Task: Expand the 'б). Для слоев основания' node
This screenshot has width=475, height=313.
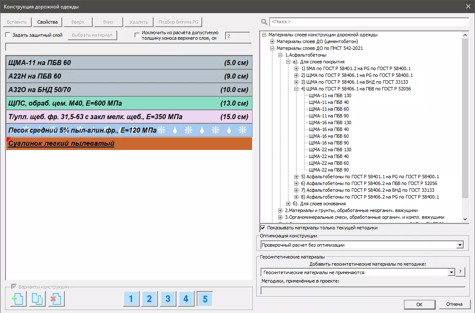Action: point(289,204)
